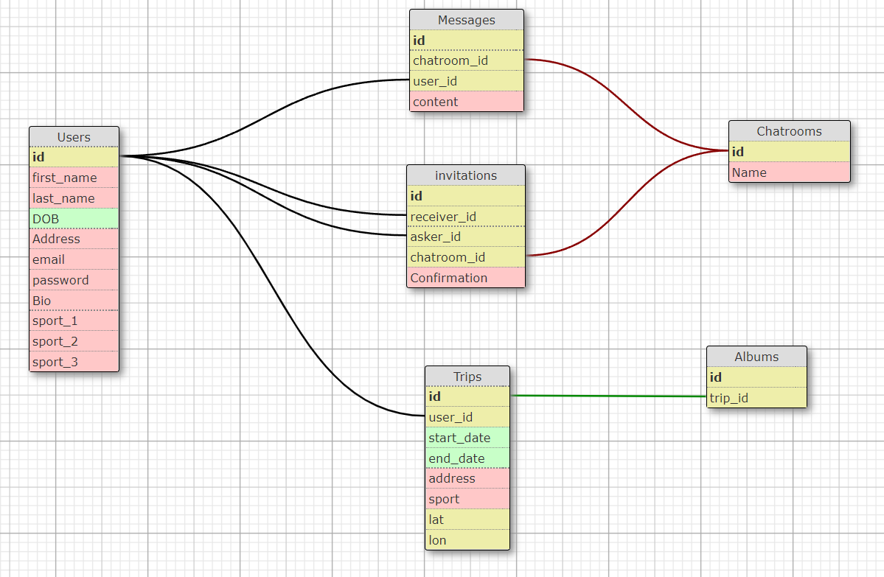The height and width of the screenshot is (577, 884).
Task: Select trip_id in the Albums table
Action: [756, 398]
